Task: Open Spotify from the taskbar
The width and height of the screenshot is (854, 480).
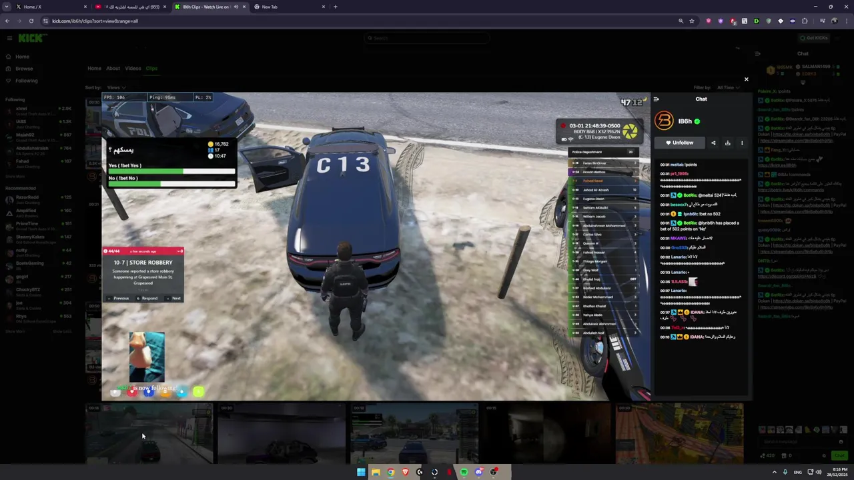Action: point(464,472)
